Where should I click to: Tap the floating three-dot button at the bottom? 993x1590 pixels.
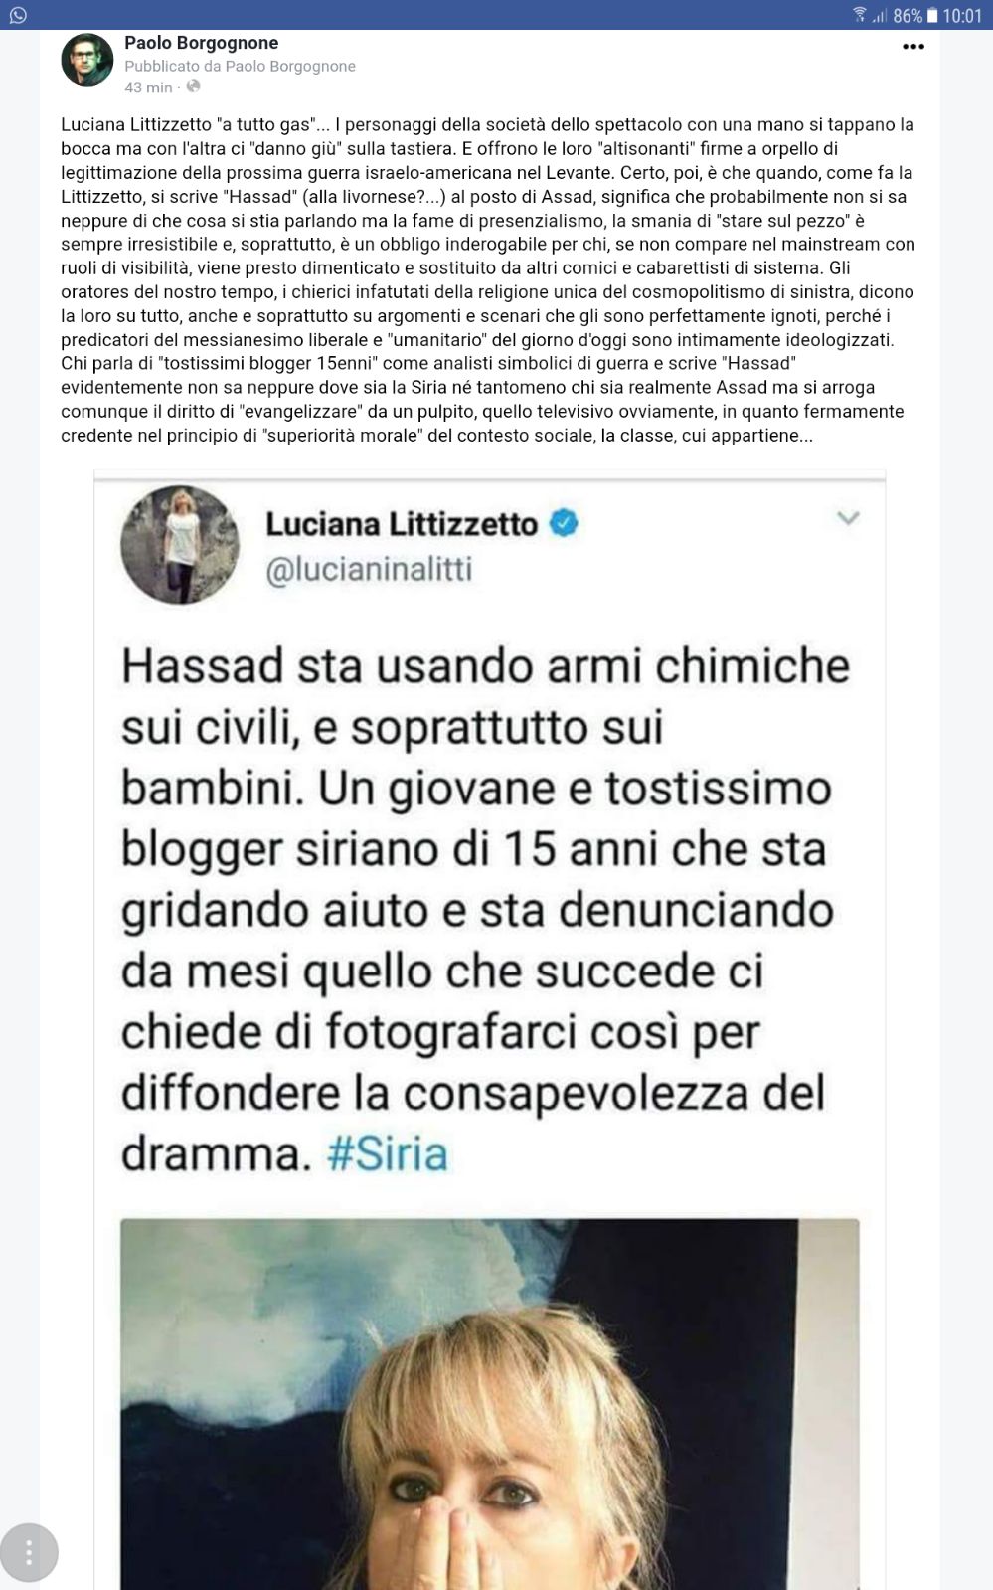coord(29,1552)
